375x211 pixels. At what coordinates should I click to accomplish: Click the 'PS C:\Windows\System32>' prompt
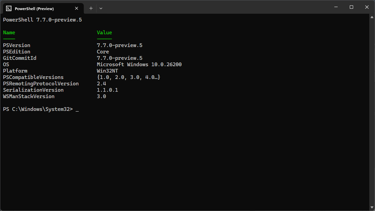[38, 109]
